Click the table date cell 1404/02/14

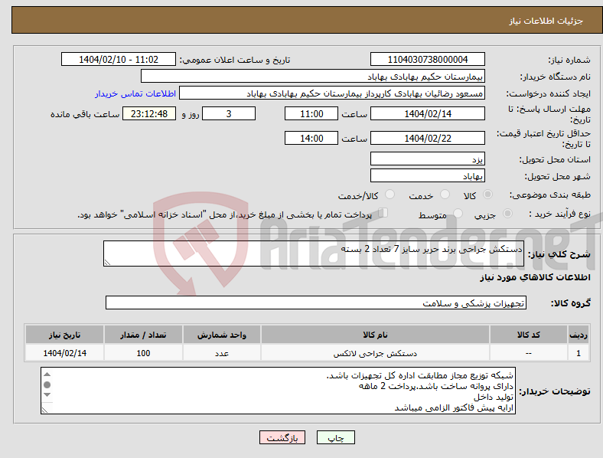click(64, 353)
